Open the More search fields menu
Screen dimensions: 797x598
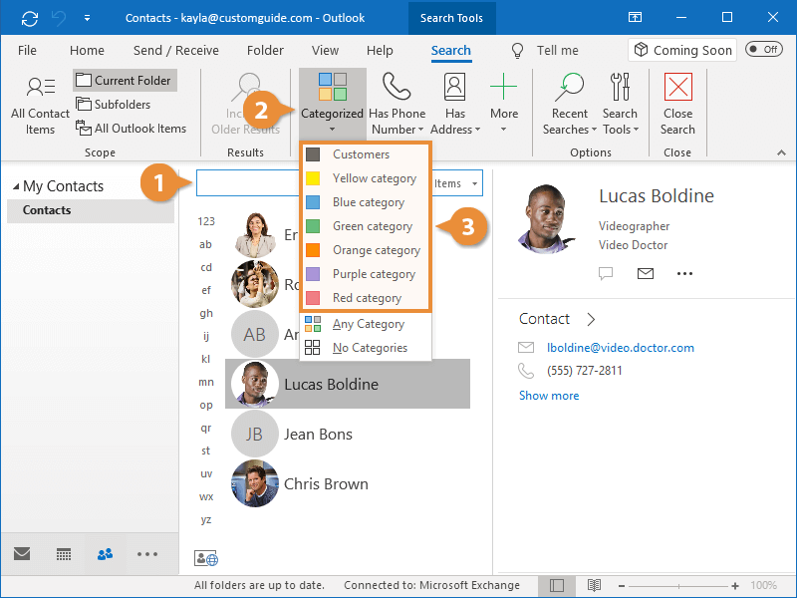pyautogui.click(x=504, y=104)
